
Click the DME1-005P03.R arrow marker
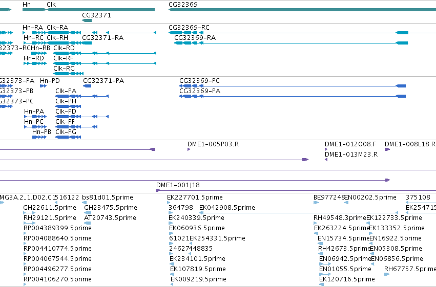click(189, 149)
